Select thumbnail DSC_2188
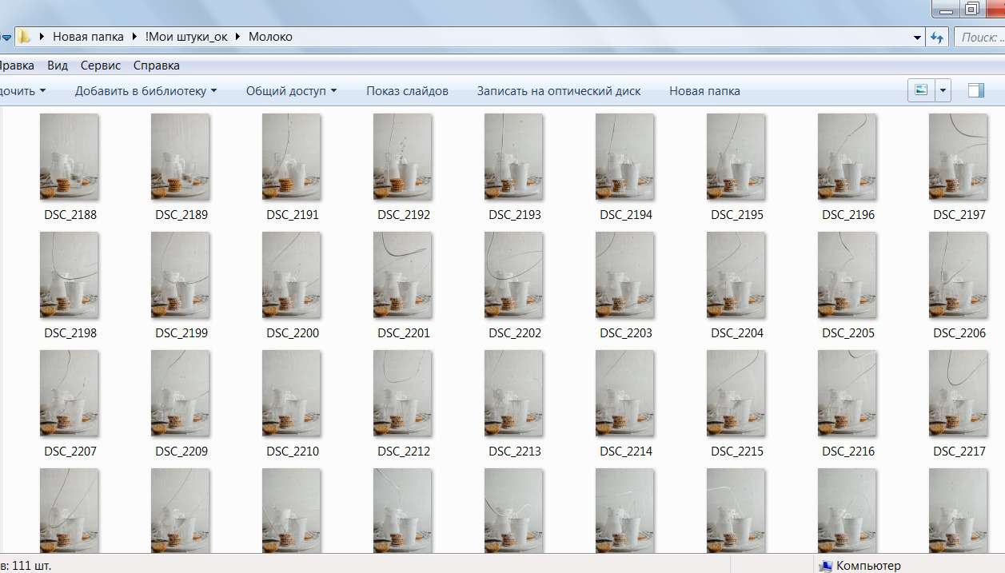This screenshot has height=573, width=1005. coord(70,157)
